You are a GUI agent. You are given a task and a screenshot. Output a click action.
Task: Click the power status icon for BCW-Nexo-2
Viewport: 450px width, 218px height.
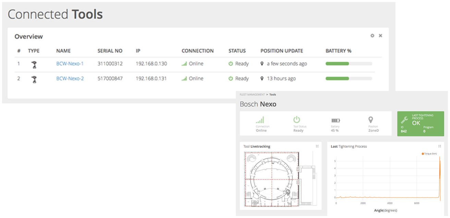click(231, 78)
